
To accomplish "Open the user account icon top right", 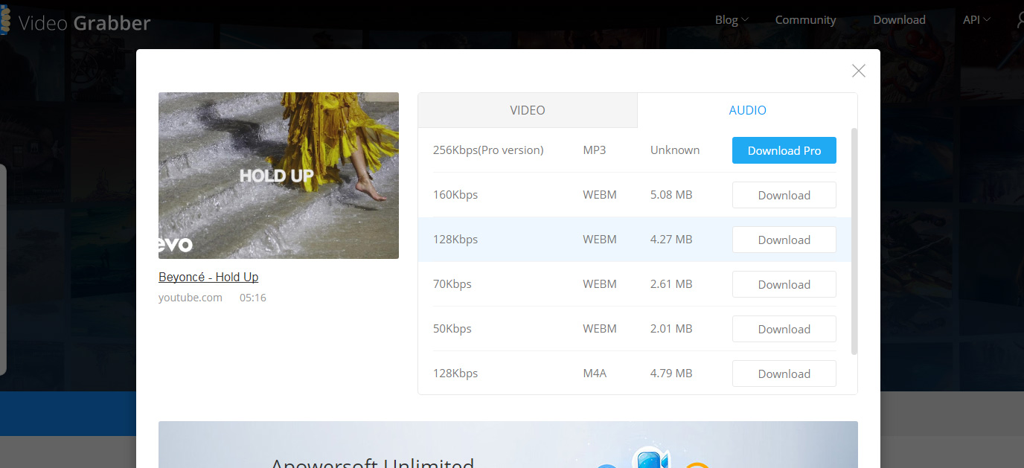I will 1018,22.
